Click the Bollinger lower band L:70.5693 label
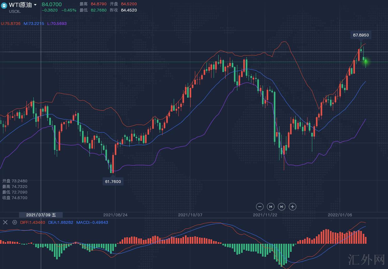This screenshot has width=388, height=269. click(57, 23)
